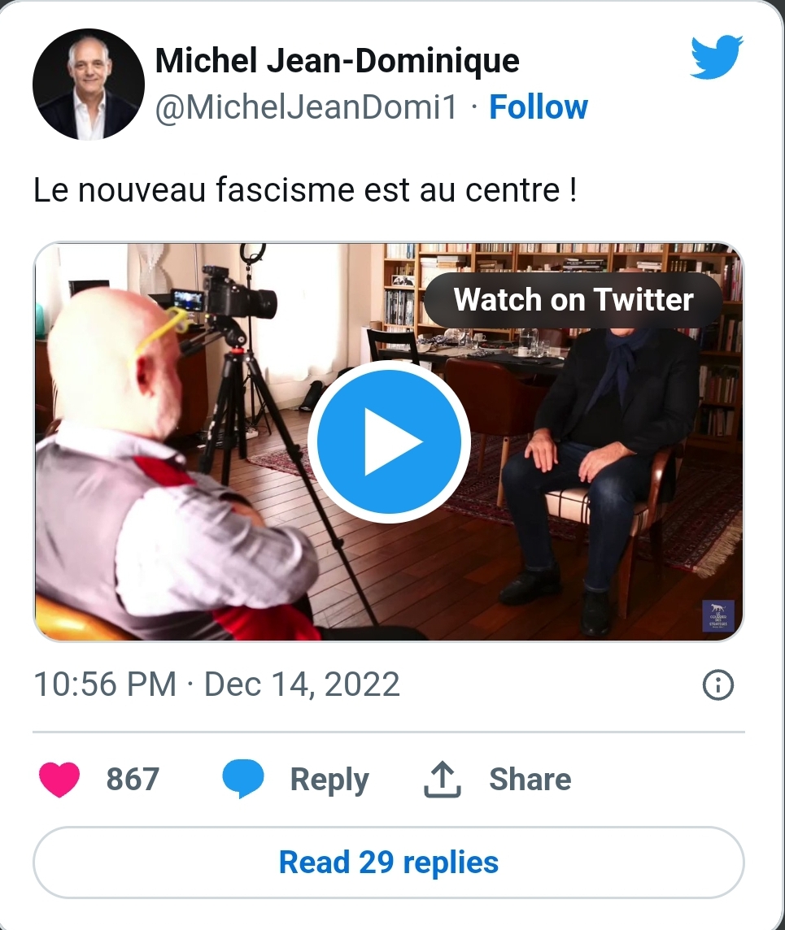Image resolution: width=785 pixels, height=930 pixels.
Task: Click the Reply text label
Action: tap(329, 780)
